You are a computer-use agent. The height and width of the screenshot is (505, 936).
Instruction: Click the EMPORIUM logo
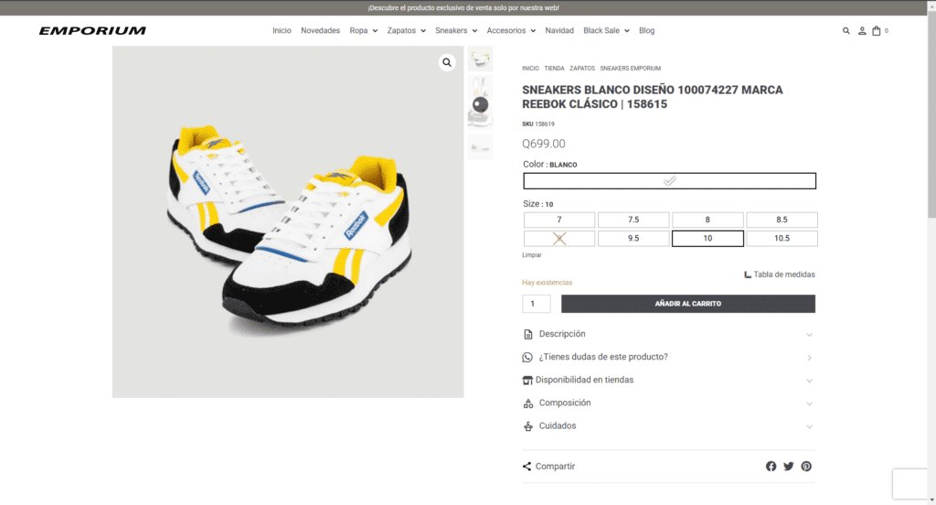click(x=92, y=30)
